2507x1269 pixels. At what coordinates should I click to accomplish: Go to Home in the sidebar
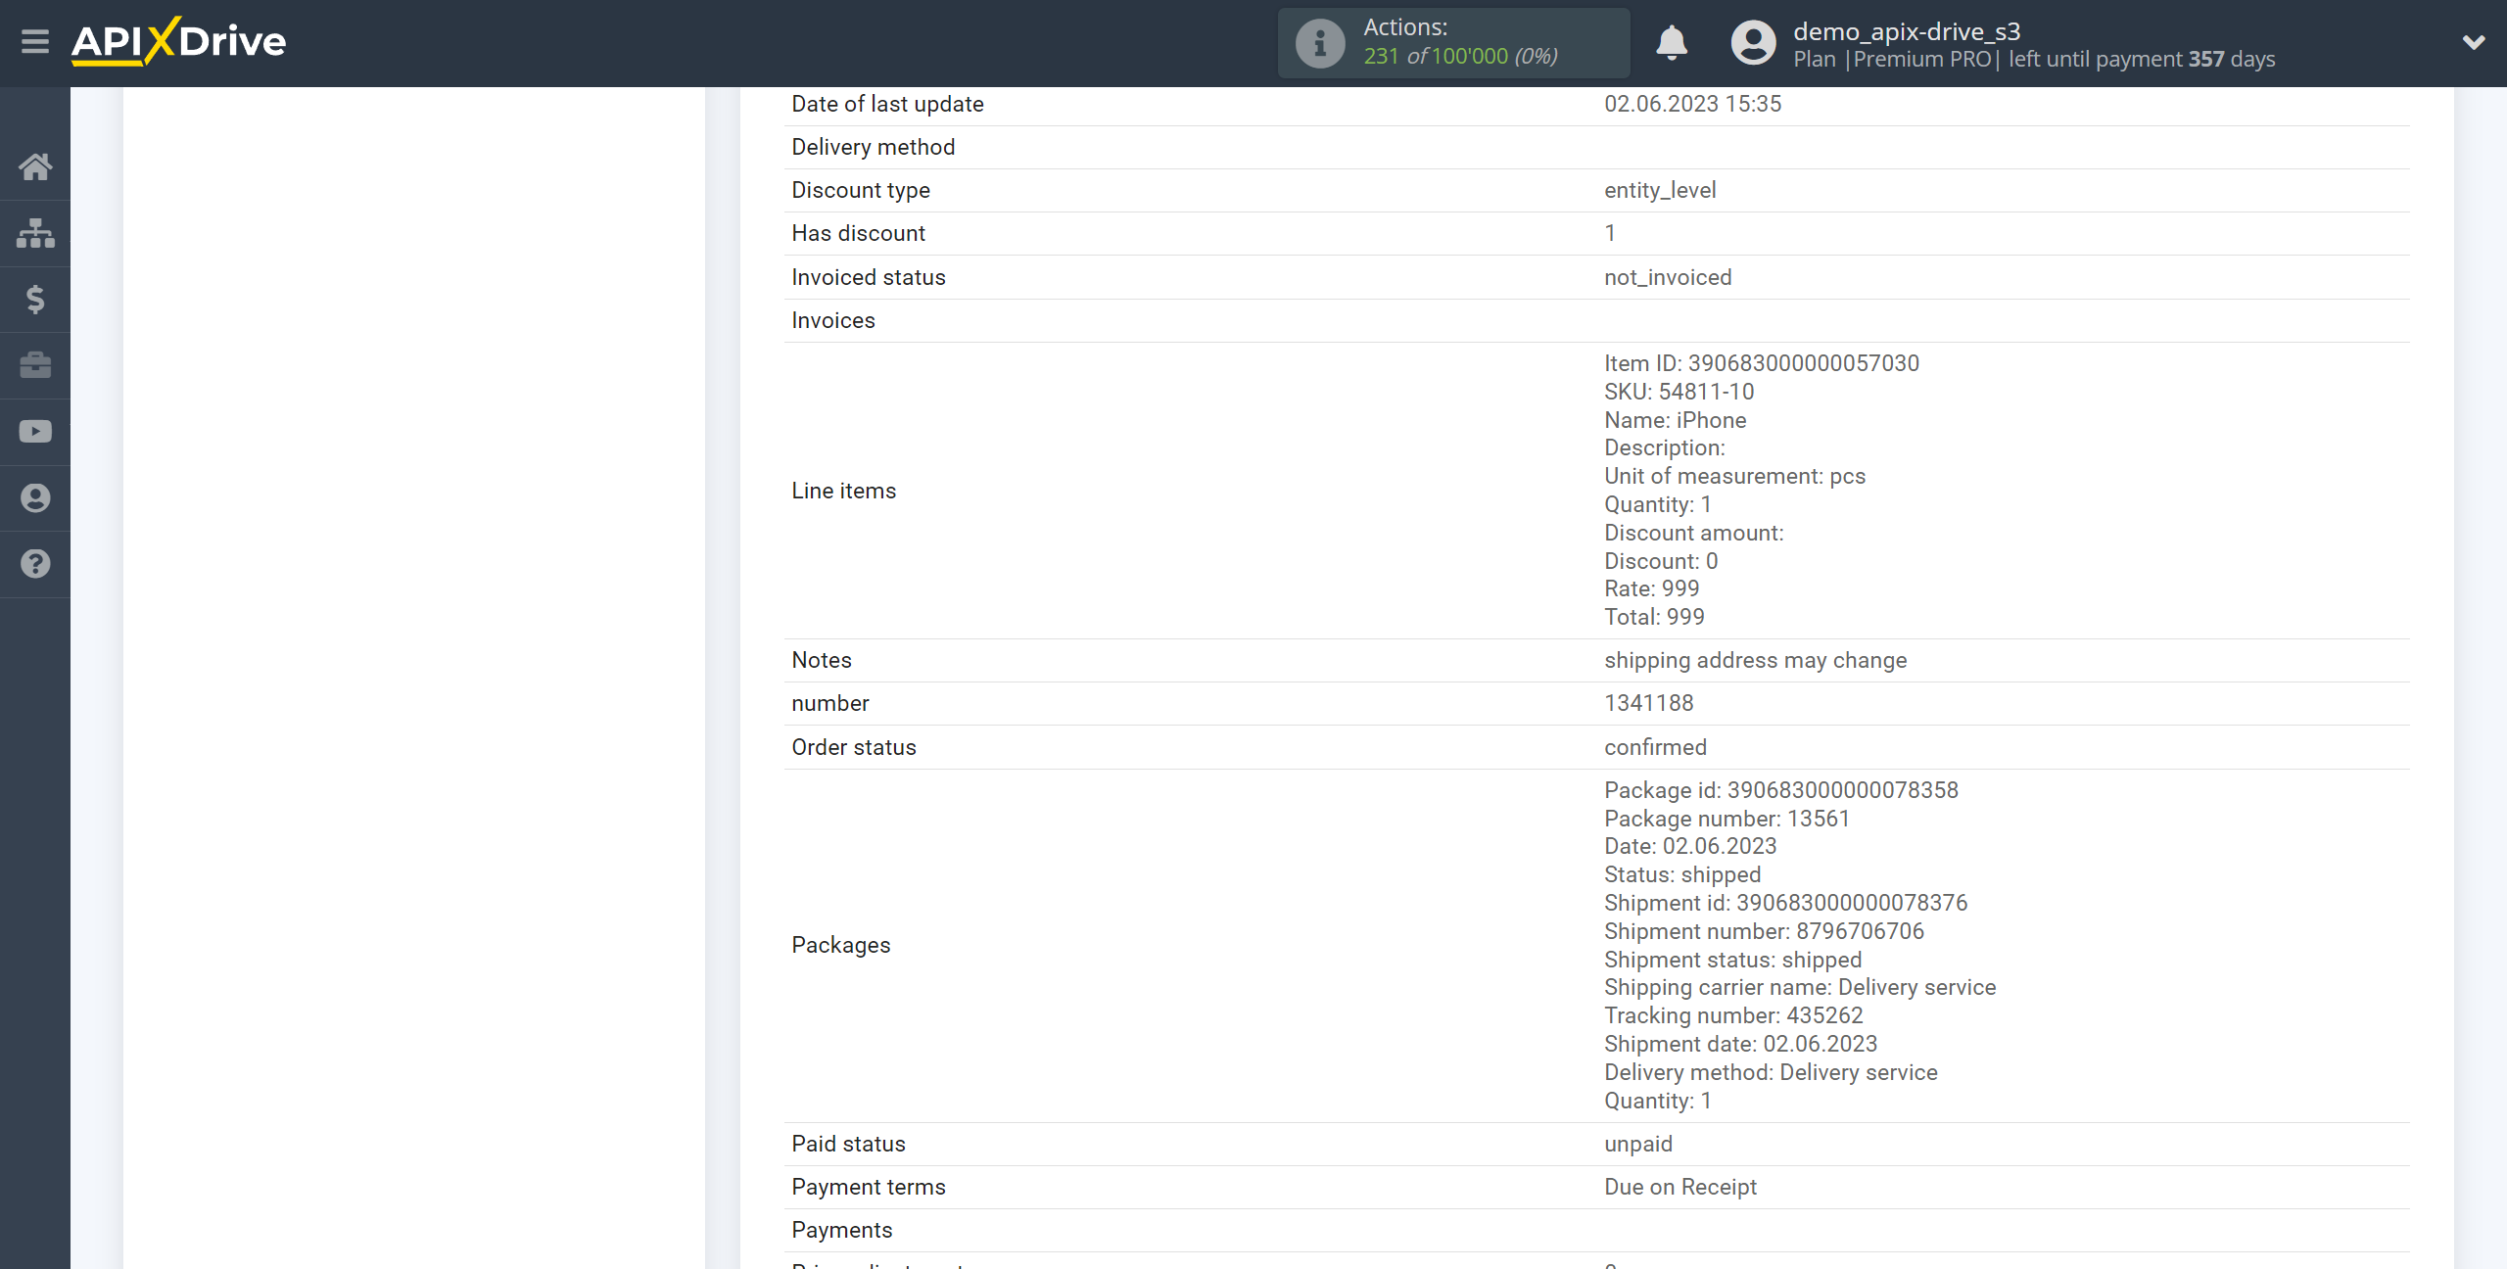35,166
